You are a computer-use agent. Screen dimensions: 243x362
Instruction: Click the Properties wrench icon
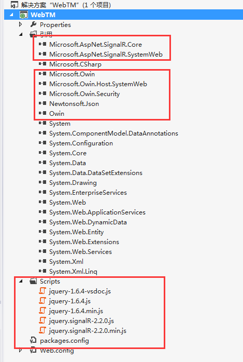33,24
